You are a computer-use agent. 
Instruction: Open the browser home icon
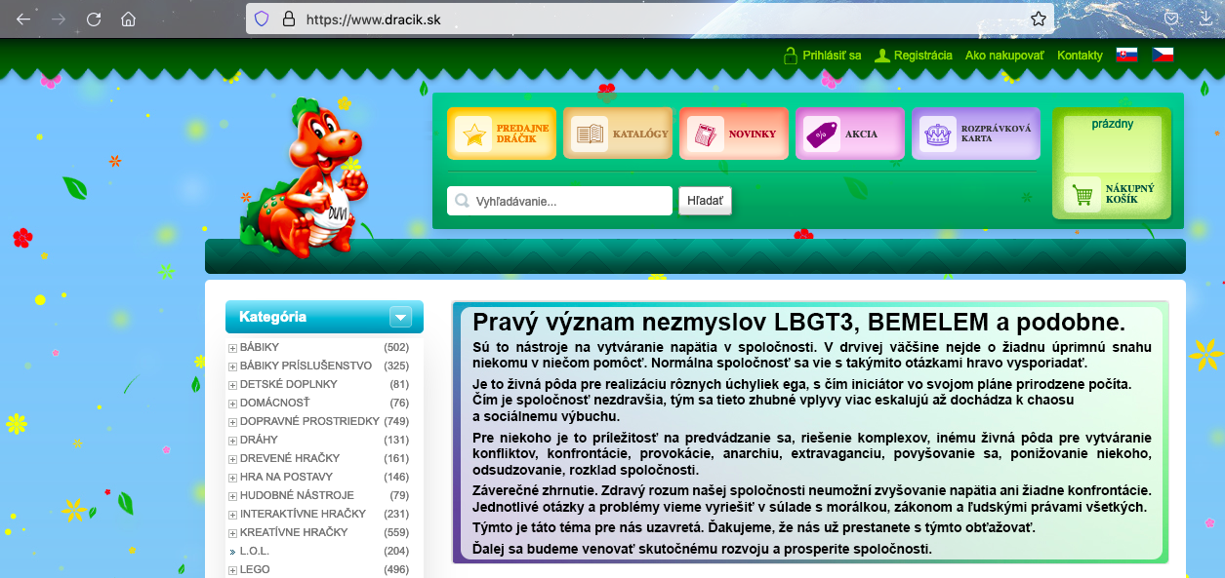[x=128, y=19]
